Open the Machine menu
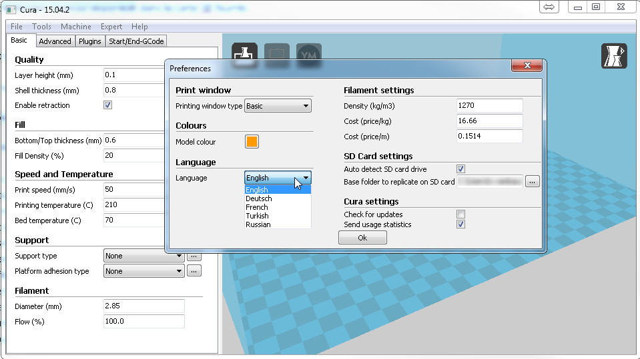The width and height of the screenshot is (640, 359). (x=76, y=27)
